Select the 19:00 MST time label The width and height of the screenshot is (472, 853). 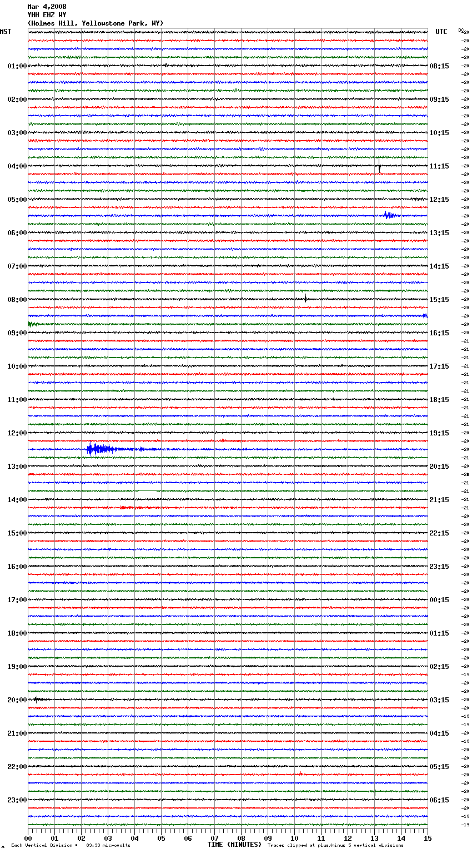[17, 667]
